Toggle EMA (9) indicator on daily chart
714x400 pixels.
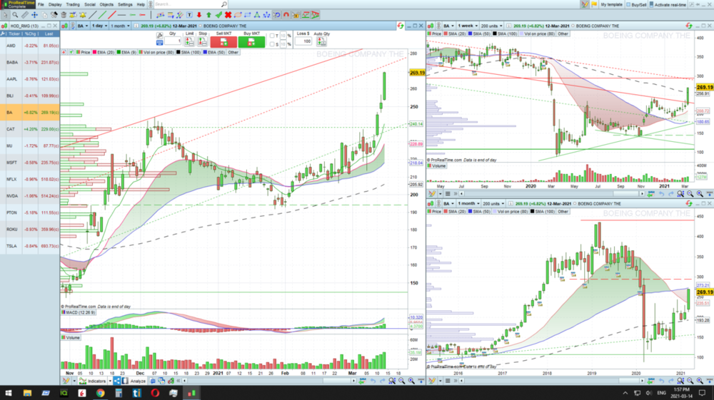pyautogui.click(x=126, y=52)
